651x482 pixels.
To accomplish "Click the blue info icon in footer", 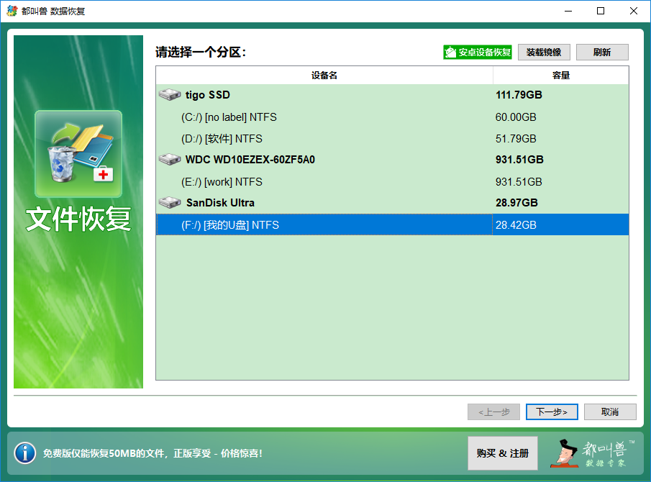I will click(x=25, y=453).
